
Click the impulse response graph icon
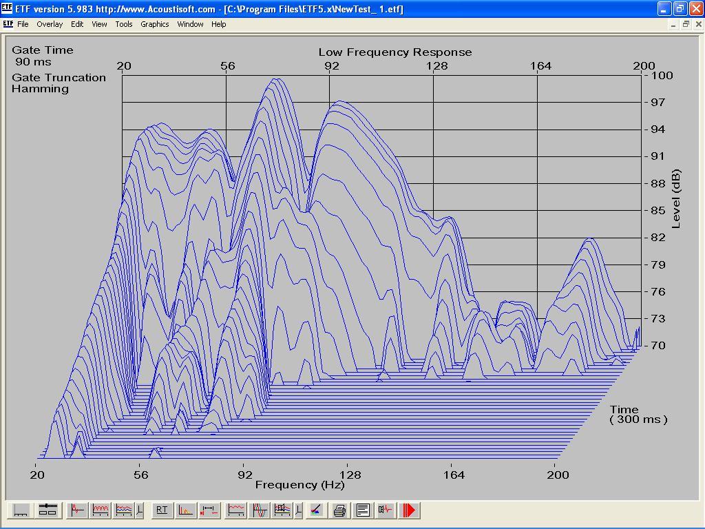click(77, 510)
